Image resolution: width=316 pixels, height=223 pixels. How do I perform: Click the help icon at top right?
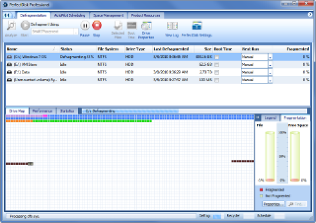310,15
